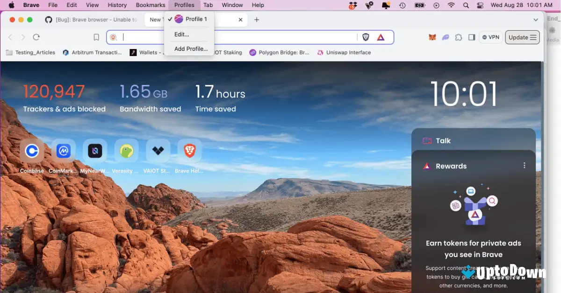The image size is (561, 293).
Task: Click the Brave Shields icon in address bar
Action: [366, 37]
